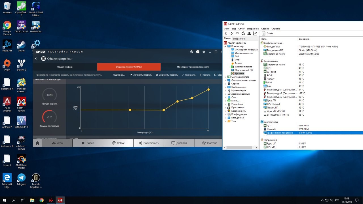
Task: Open Radeon help question-mark icon
Action: point(198,52)
